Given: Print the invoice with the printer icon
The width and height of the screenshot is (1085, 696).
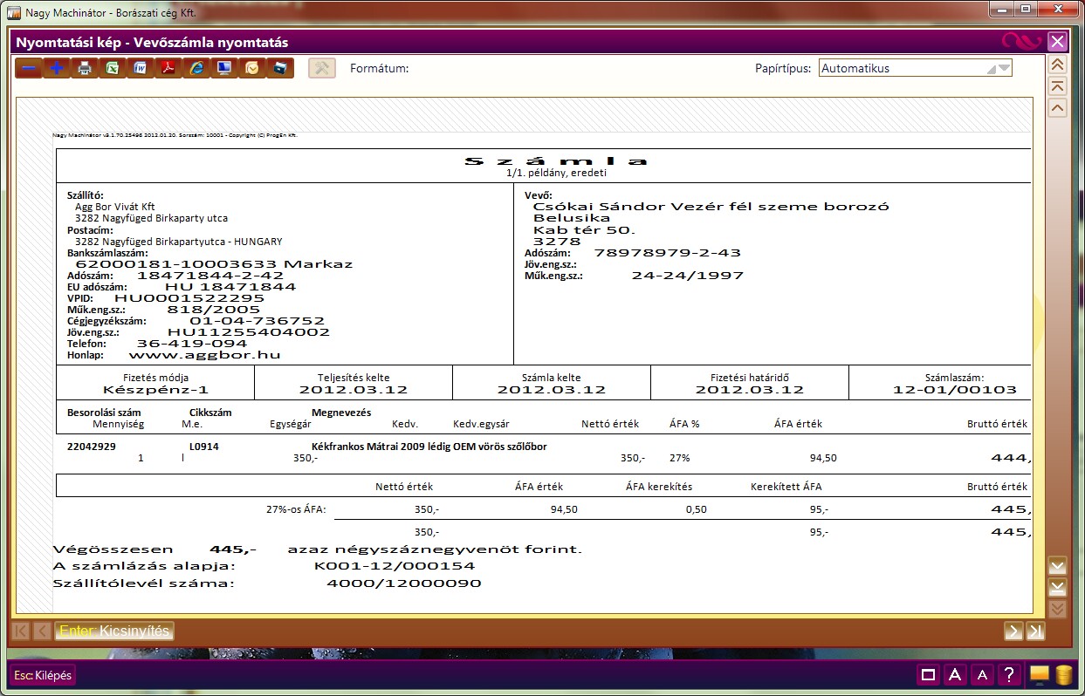Looking at the screenshot, I should 85,68.
